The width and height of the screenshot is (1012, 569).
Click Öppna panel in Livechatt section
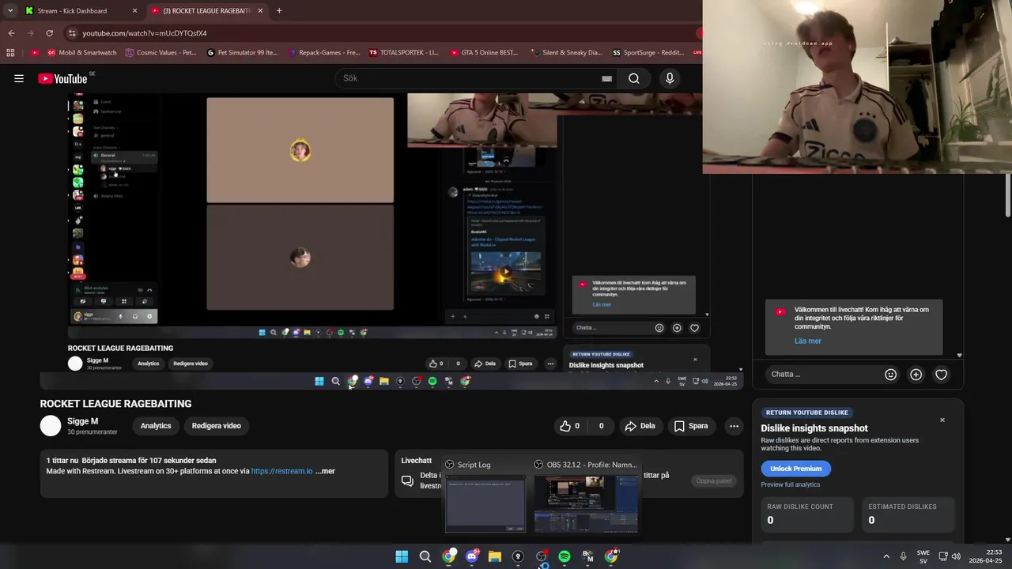pos(714,480)
